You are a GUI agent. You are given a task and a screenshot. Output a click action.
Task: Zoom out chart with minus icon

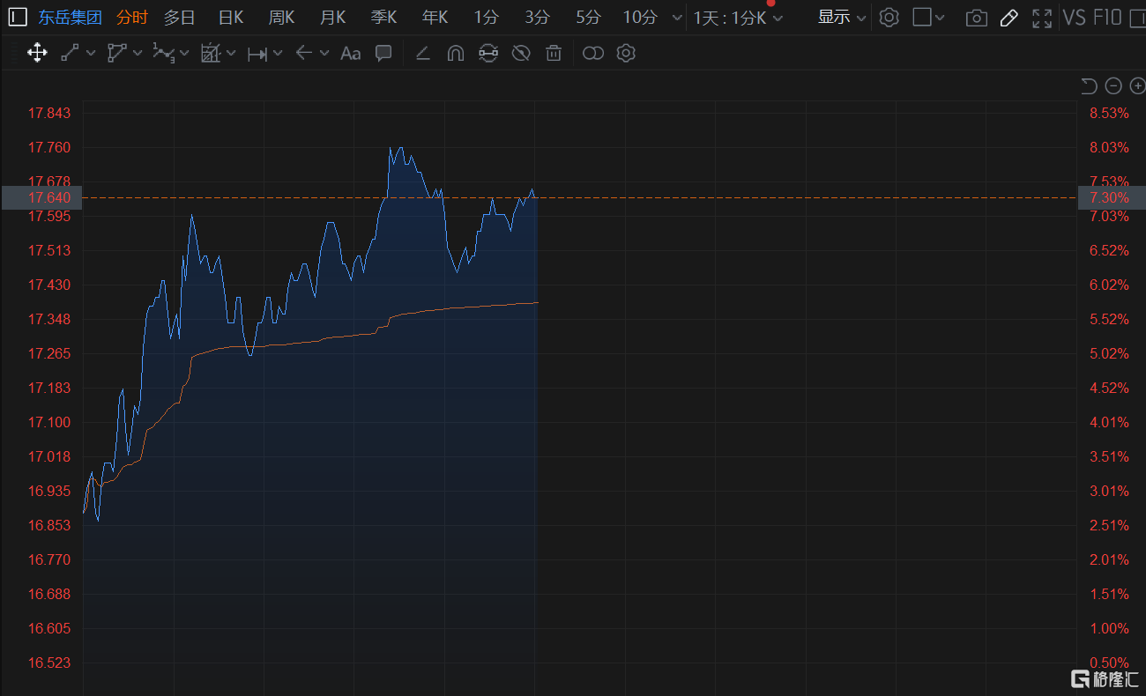(x=1113, y=85)
